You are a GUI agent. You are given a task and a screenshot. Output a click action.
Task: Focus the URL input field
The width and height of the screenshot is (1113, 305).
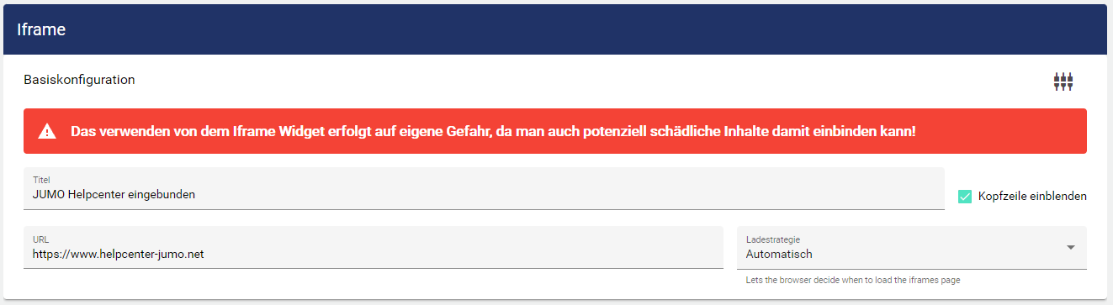[374, 248]
